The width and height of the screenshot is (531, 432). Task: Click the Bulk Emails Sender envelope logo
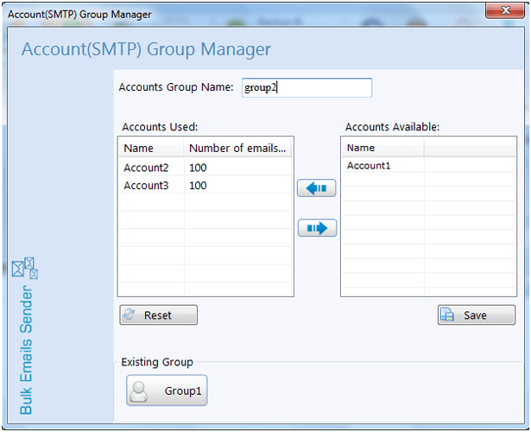point(25,268)
